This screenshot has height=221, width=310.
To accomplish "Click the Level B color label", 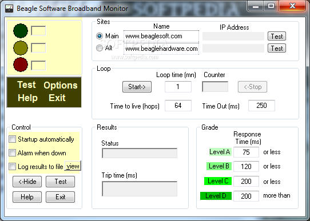I will [219, 166].
